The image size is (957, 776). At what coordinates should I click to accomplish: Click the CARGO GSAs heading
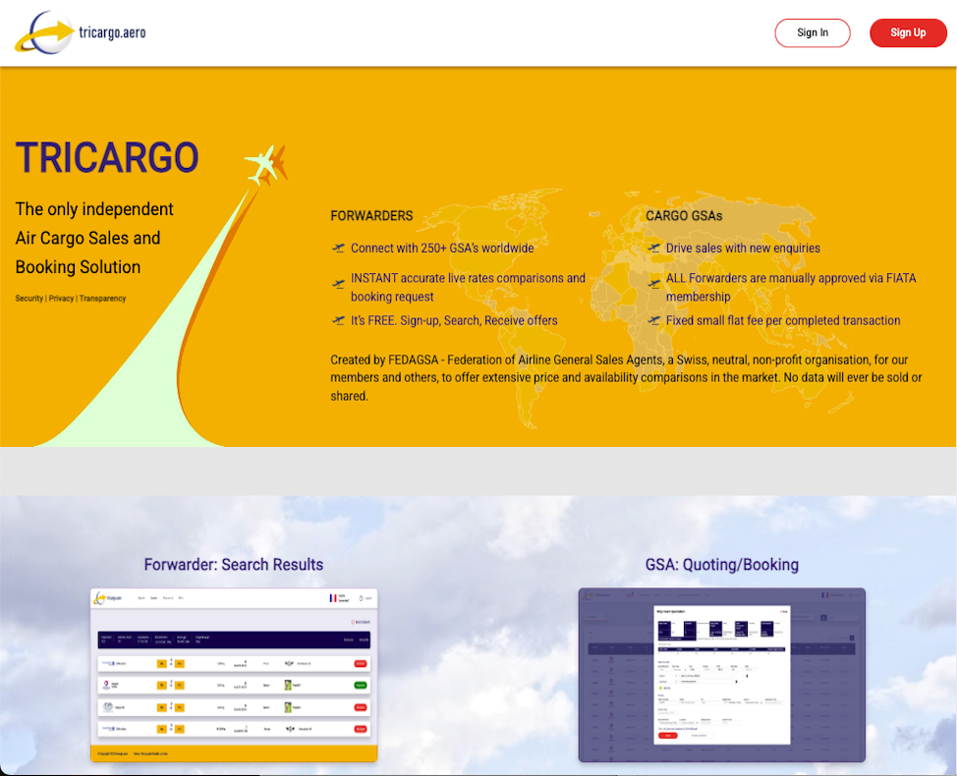point(684,216)
